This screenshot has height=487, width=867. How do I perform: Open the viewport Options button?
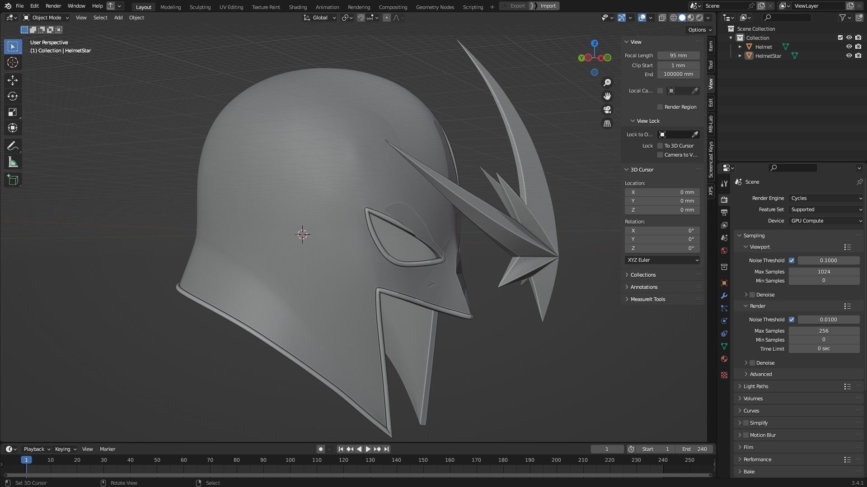coord(699,30)
